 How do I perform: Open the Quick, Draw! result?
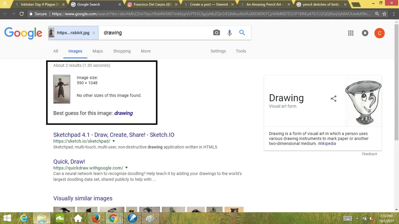[x=69, y=161]
